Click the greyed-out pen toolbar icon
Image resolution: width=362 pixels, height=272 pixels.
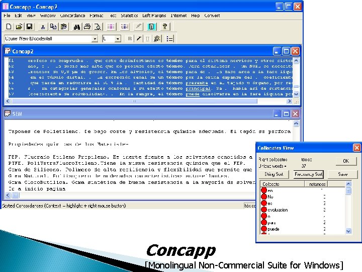point(138,27)
